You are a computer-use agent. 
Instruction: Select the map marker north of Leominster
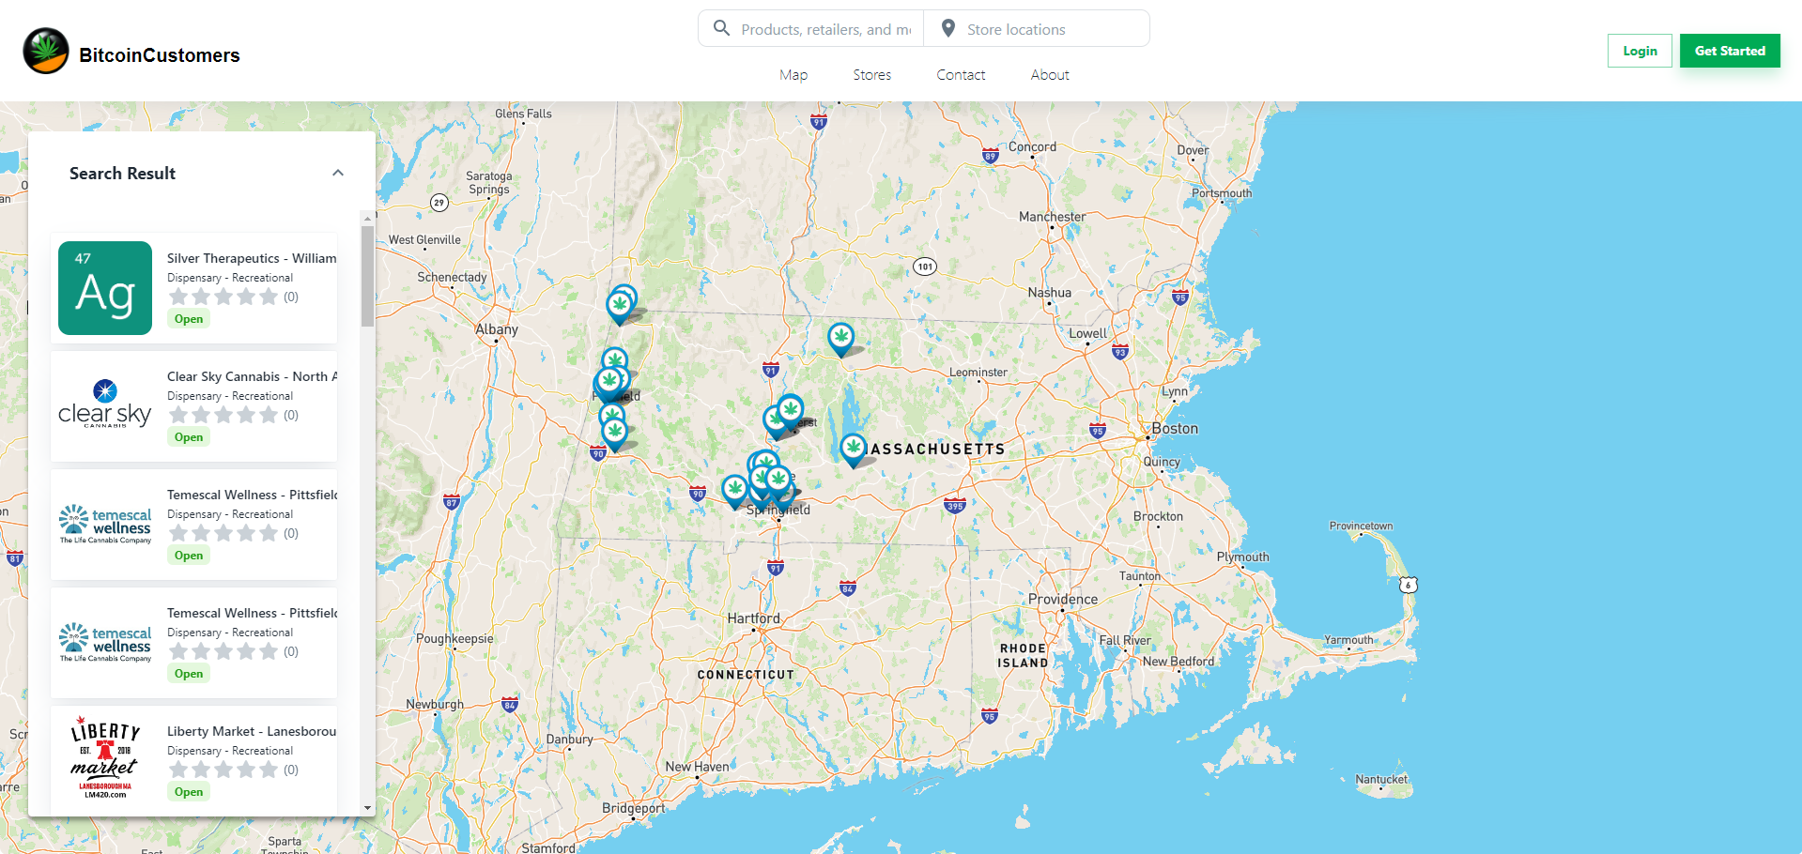coord(840,337)
